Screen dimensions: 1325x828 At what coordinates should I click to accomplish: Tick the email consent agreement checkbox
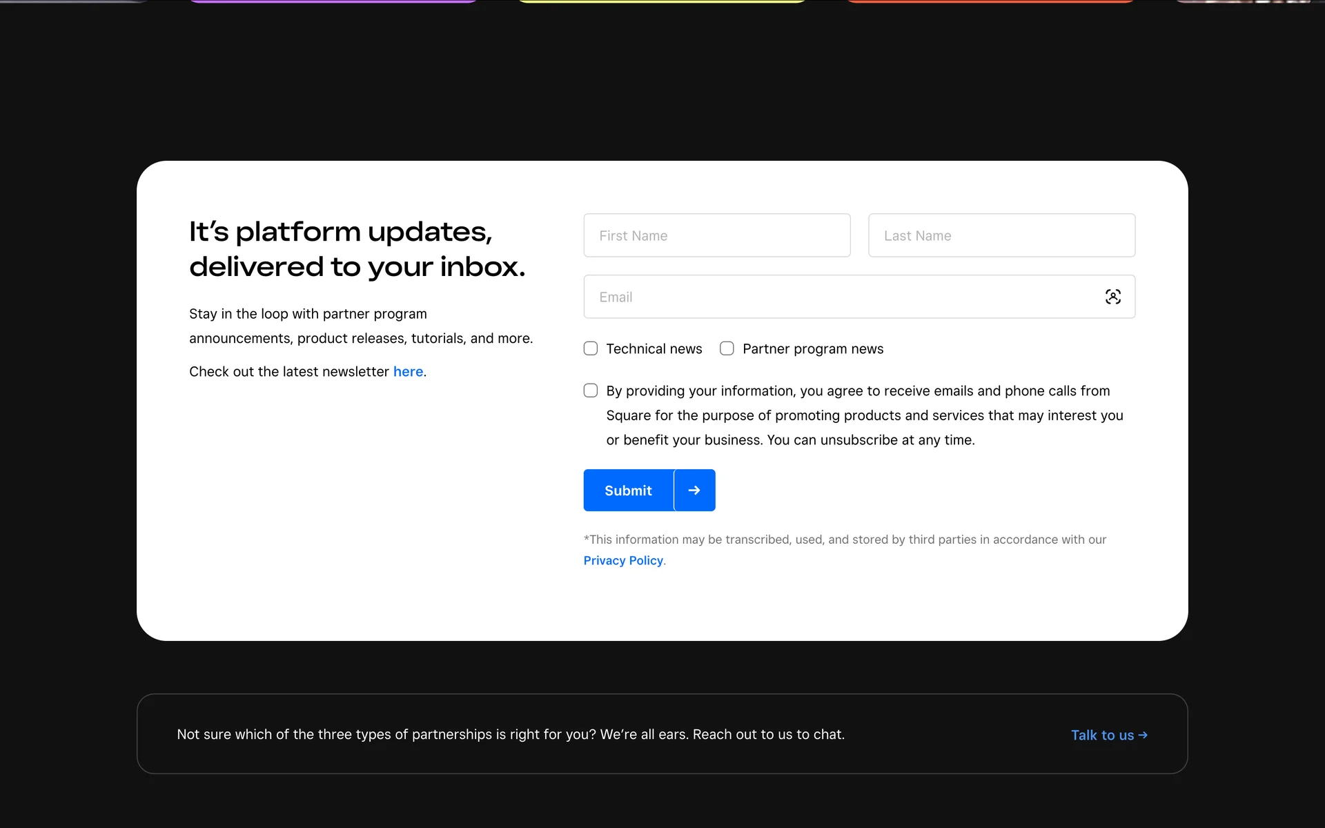click(x=591, y=391)
